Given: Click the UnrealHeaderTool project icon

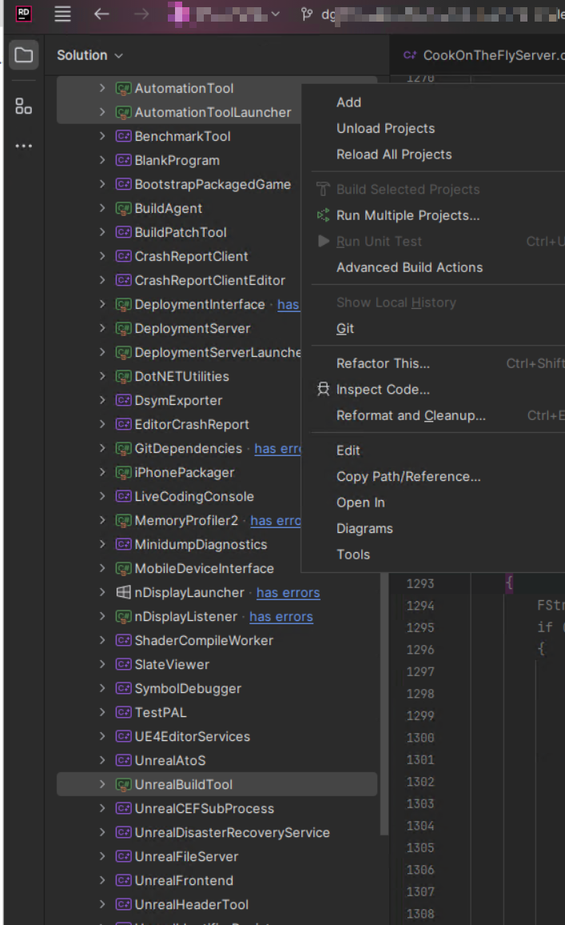Looking at the screenshot, I should coord(123,904).
